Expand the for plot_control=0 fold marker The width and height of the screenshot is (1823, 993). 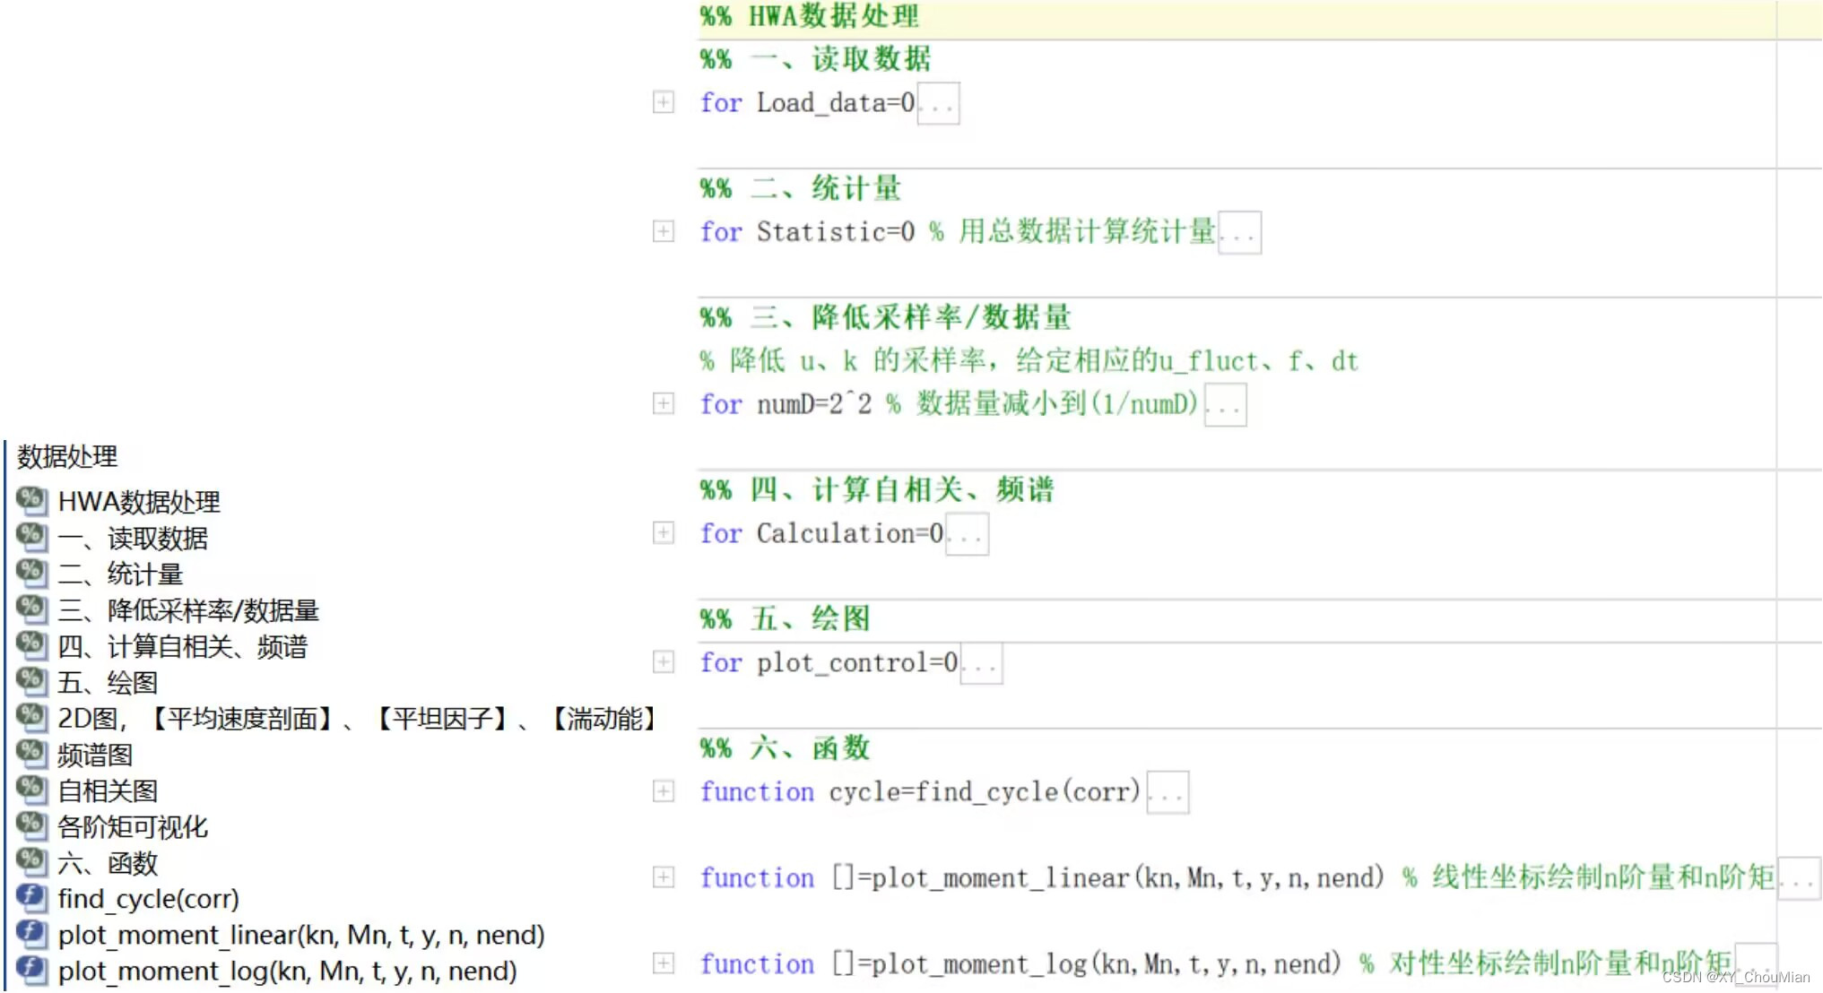664,662
